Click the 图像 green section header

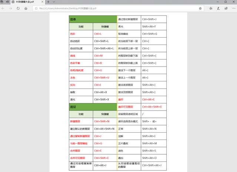tap(93, 19)
